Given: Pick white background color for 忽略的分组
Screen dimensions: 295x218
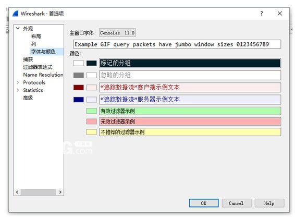Looking at the screenshot, I should (92, 75).
